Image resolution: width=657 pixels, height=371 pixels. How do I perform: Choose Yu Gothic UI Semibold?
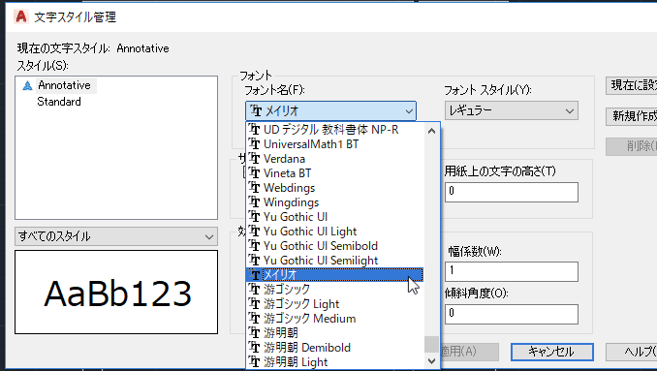(x=334, y=246)
